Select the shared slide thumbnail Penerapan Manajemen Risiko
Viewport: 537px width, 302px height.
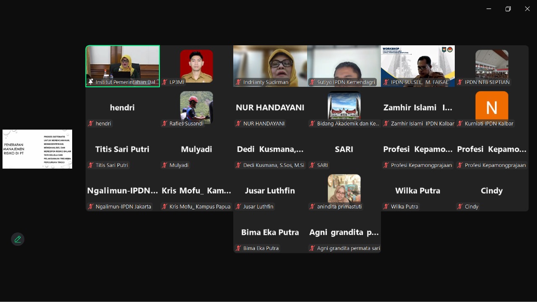coord(37,149)
